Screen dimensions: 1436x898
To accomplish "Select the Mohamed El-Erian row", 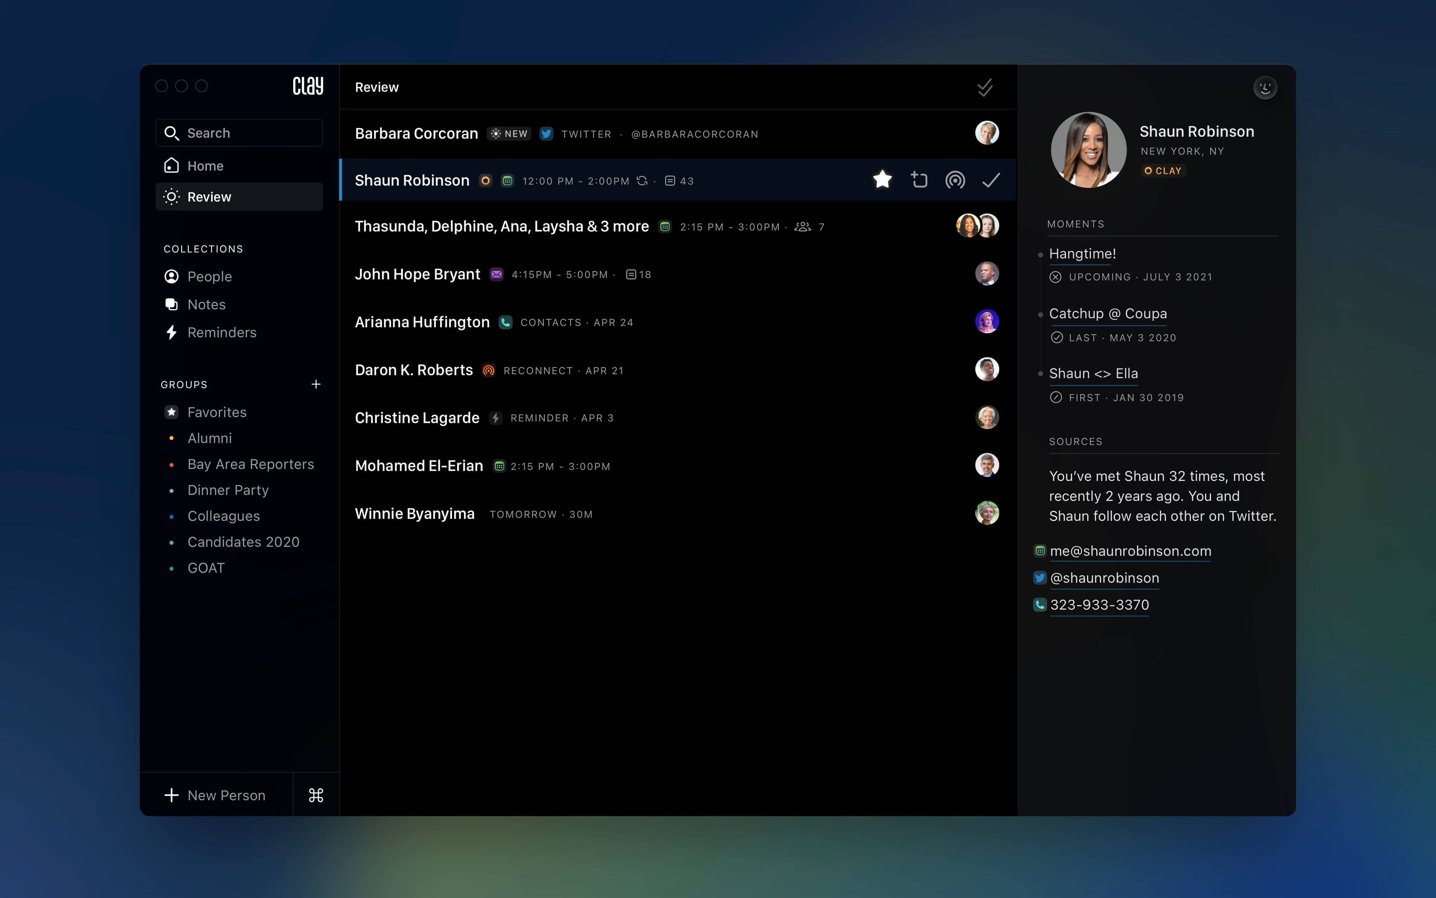I will pyautogui.click(x=678, y=465).
